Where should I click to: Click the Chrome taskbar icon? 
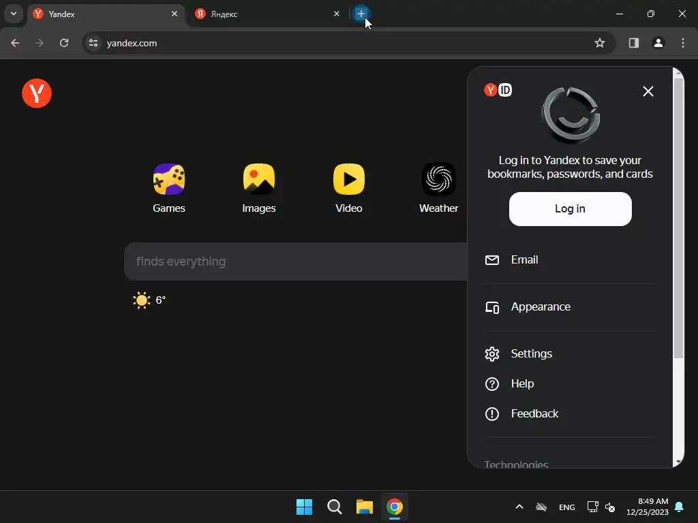(x=395, y=507)
